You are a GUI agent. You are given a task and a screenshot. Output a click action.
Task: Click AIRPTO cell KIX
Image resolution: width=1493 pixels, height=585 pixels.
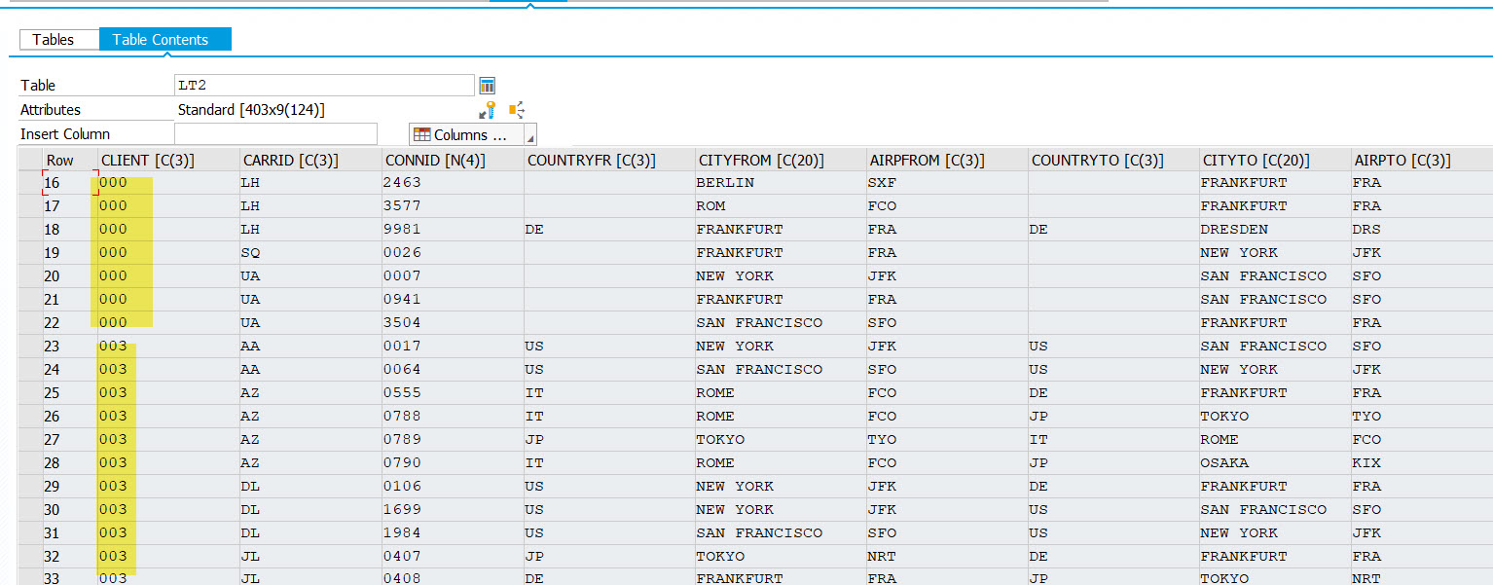coord(1422,462)
